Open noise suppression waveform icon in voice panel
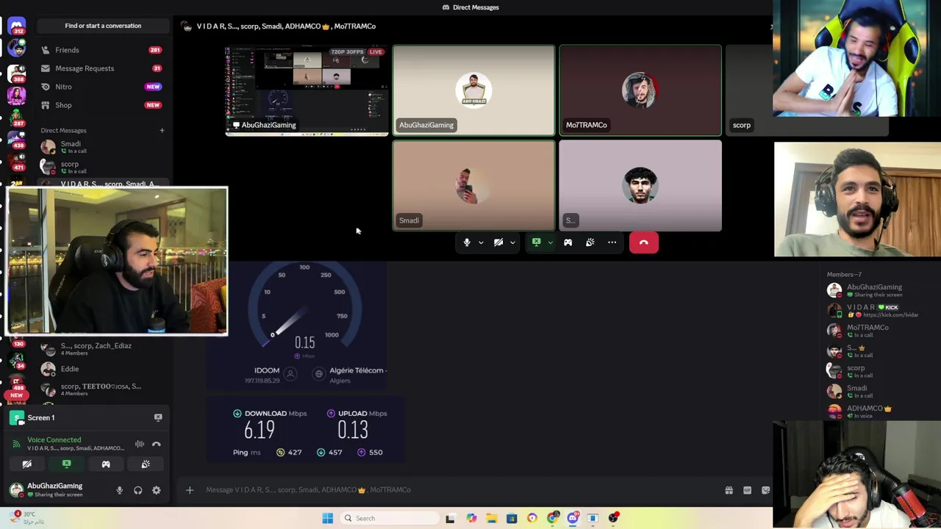 pos(140,444)
